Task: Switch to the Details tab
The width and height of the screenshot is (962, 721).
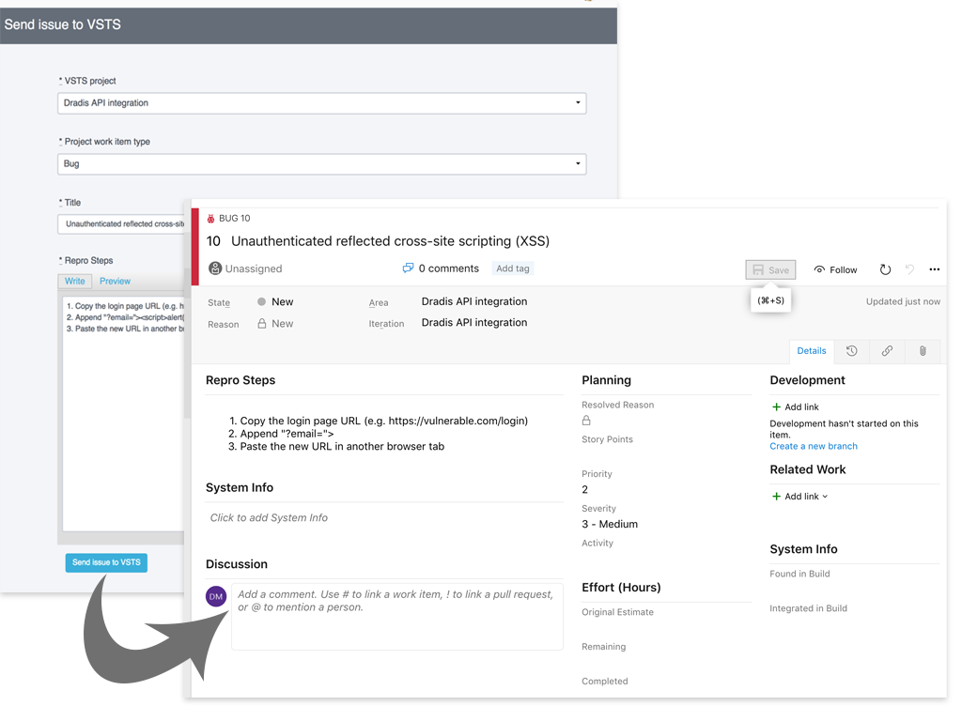Action: [x=811, y=351]
